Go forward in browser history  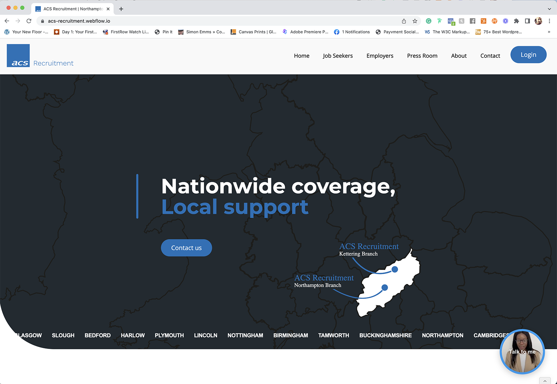[18, 21]
